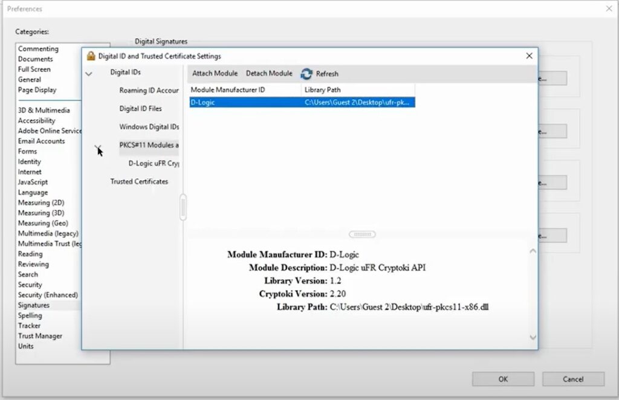This screenshot has height=400, width=619.
Task: Select Forms category in Preferences
Action: [x=27, y=152]
